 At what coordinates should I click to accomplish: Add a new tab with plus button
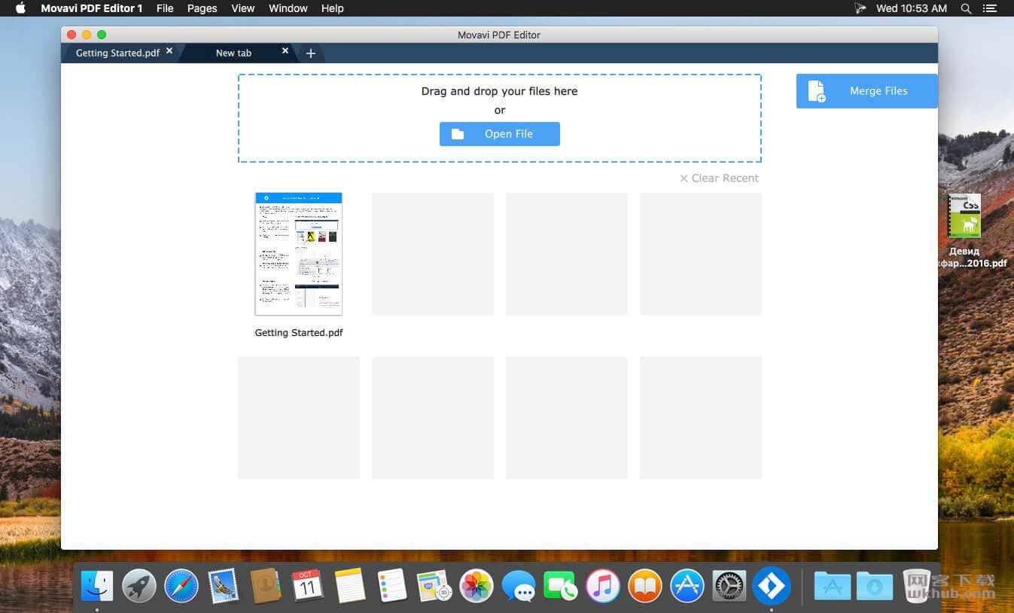pyautogui.click(x=310, y=53)
